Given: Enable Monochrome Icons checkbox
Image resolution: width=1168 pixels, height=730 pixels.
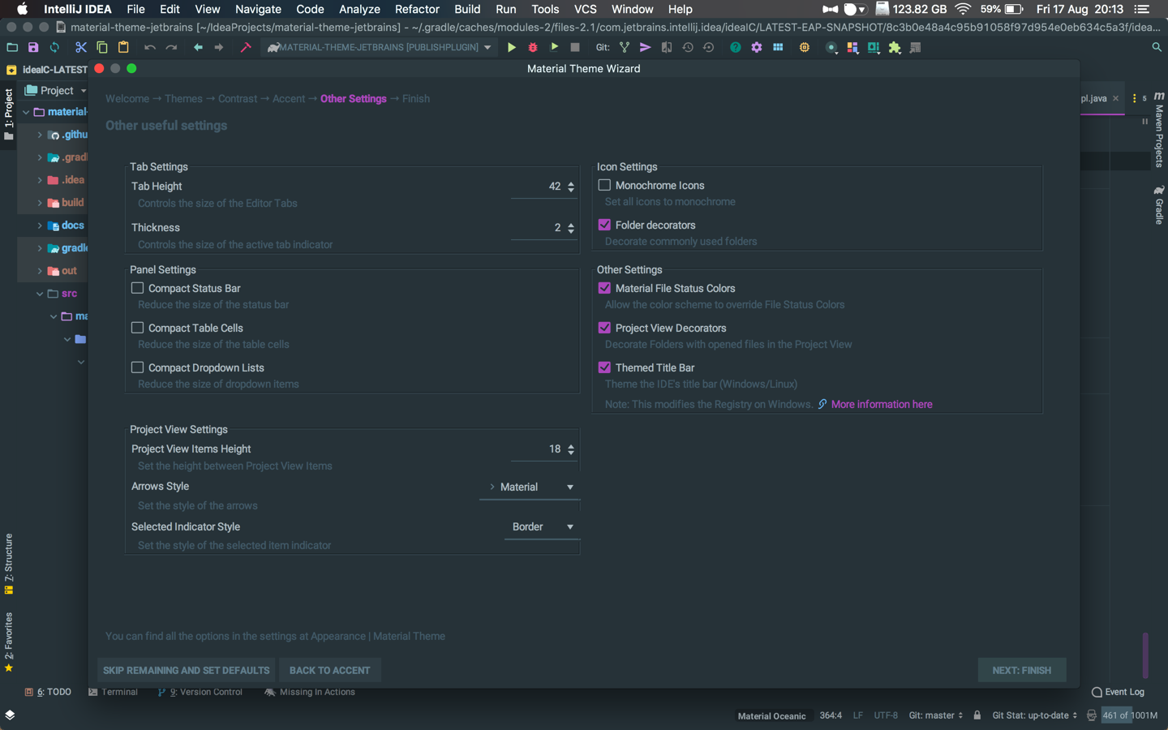Looking at the screenshot, I should pos(604,185).
